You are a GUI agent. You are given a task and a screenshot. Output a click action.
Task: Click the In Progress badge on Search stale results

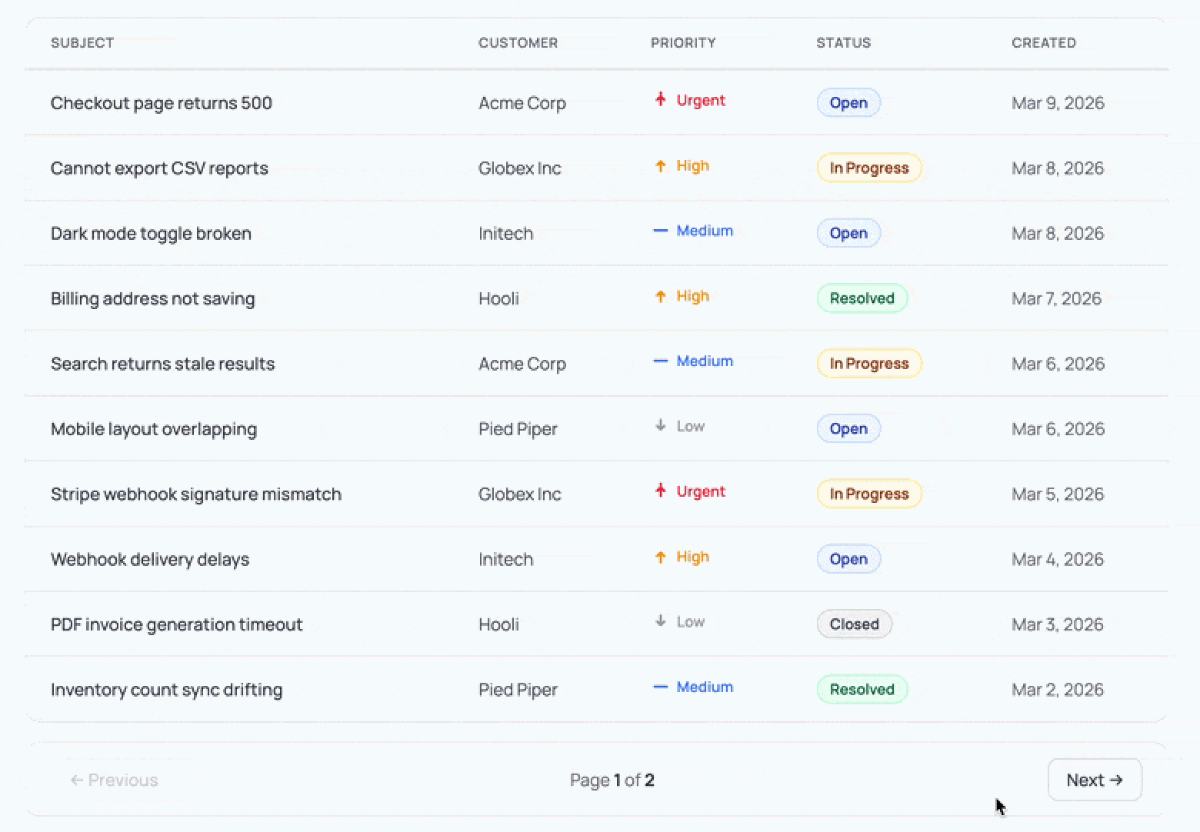pyautogui.click(x=868, y=363)
